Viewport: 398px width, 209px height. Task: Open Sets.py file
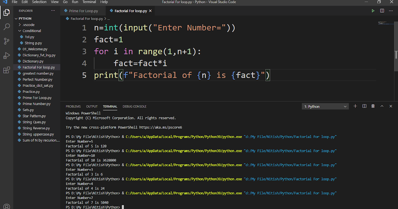pyautogui.click(x=36, y=110)
